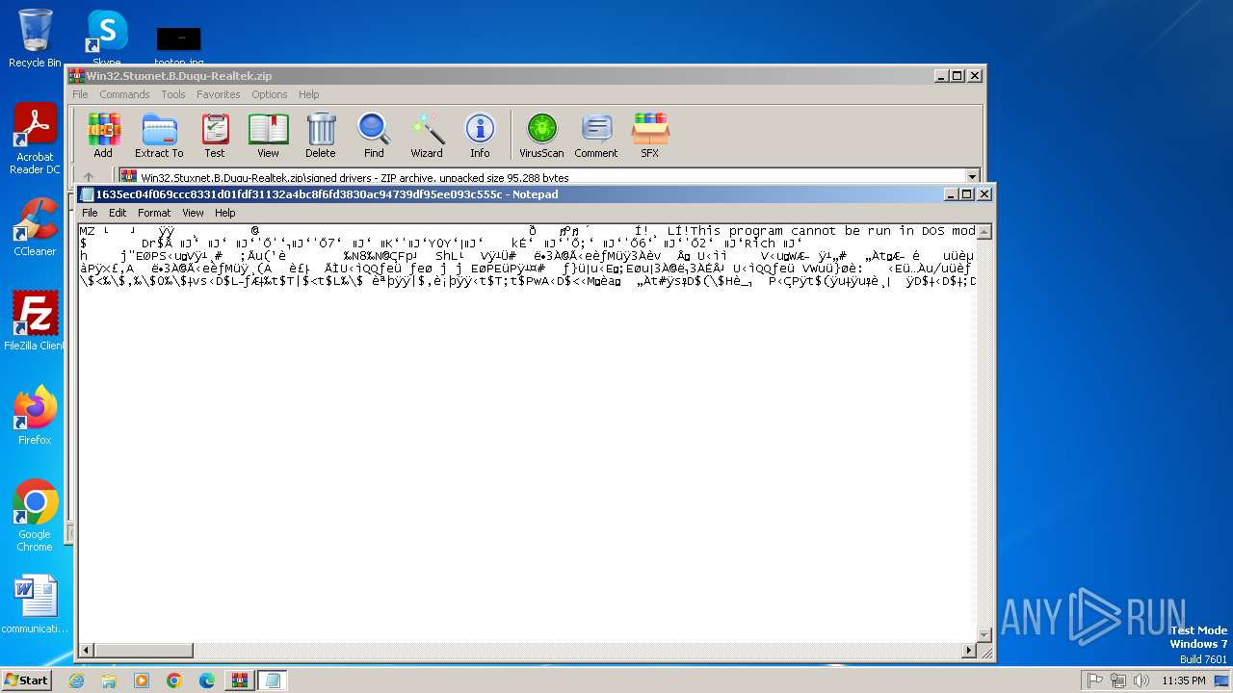This screenshot has width=1233, height=693.
Task: Open Notepad File menu
Action: tap(90, 213)
